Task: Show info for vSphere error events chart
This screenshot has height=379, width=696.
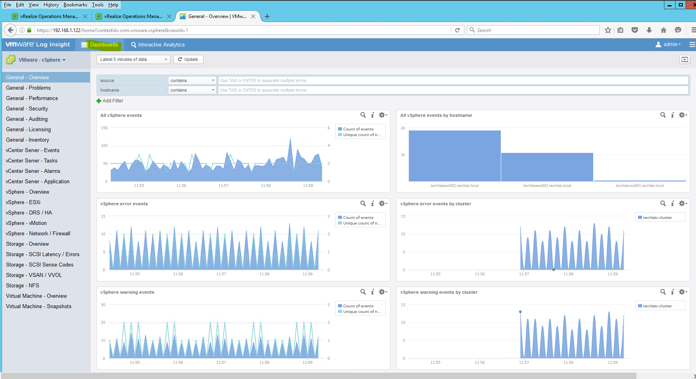Action: coord(372,203)
